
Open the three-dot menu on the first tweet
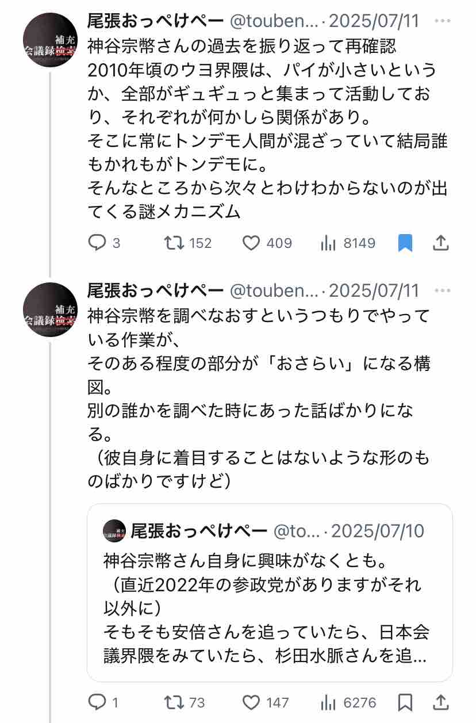pyautogui.click(x=443, y=22)
